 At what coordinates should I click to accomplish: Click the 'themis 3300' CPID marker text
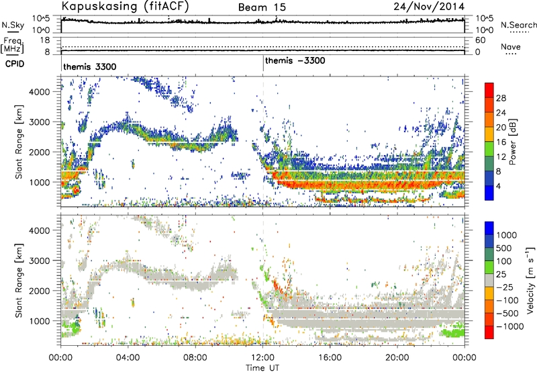90,66
